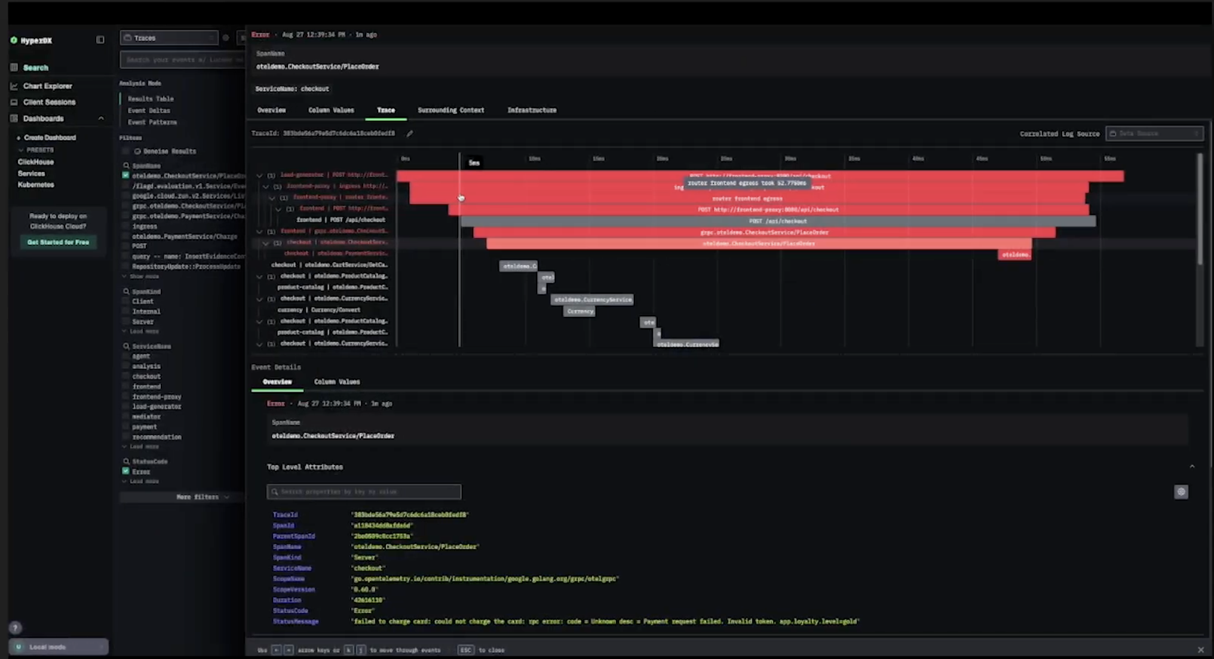Toggle the sidebar collapse icon beside HyperDX
The image size is (1214, 659).
tap(100, 39)
